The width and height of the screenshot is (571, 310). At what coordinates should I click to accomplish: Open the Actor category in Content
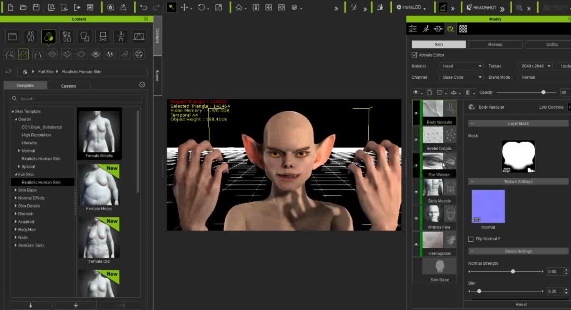point(31,36)
